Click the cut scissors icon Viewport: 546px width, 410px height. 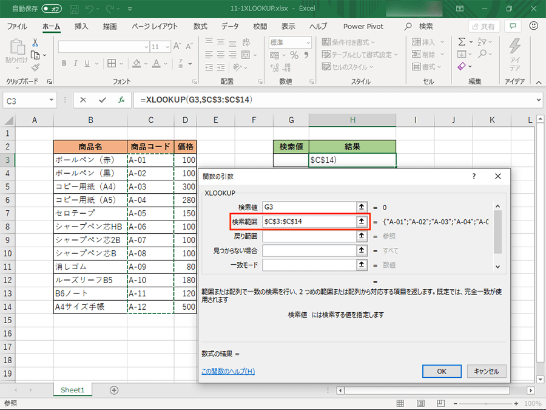tap(35, 43)
